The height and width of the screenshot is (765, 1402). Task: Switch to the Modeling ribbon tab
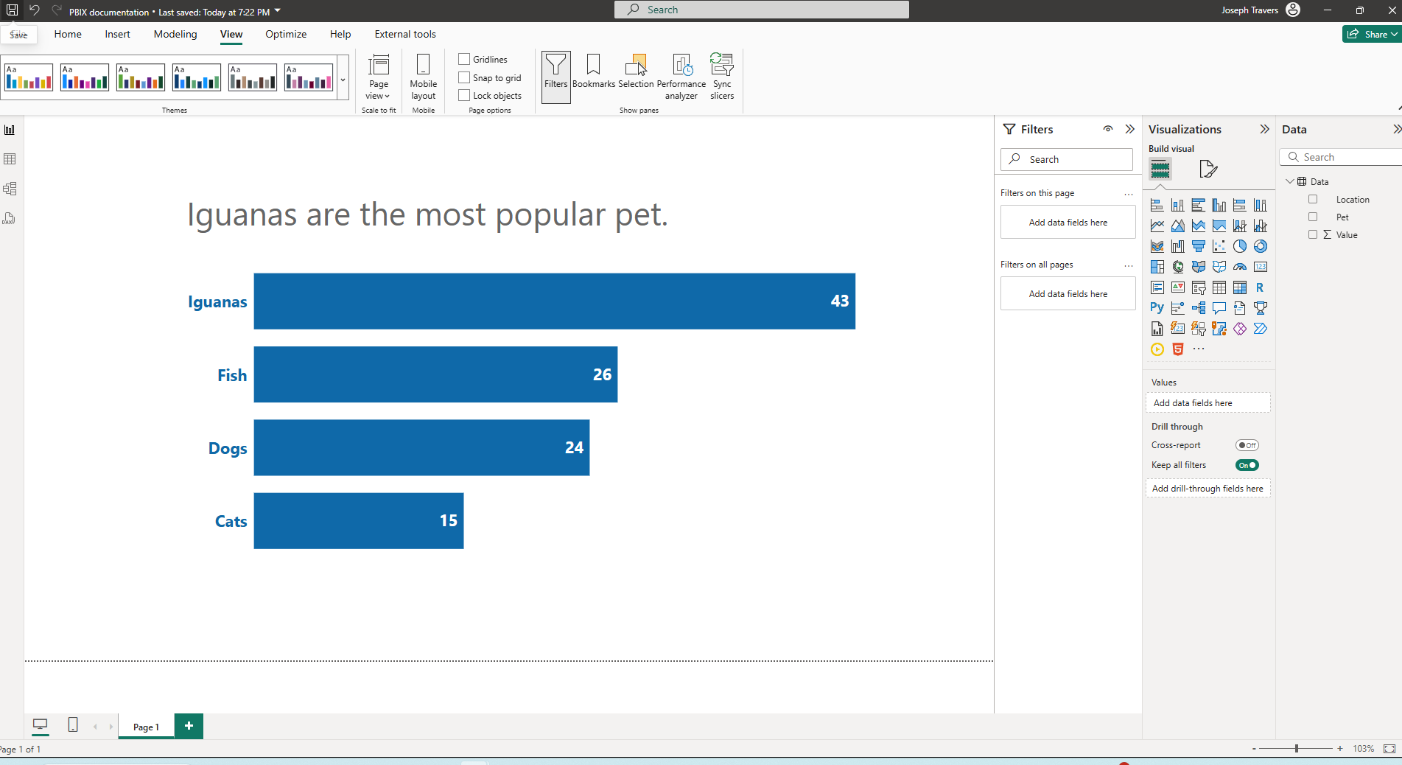pyautogui.click(x=175, y=34)
